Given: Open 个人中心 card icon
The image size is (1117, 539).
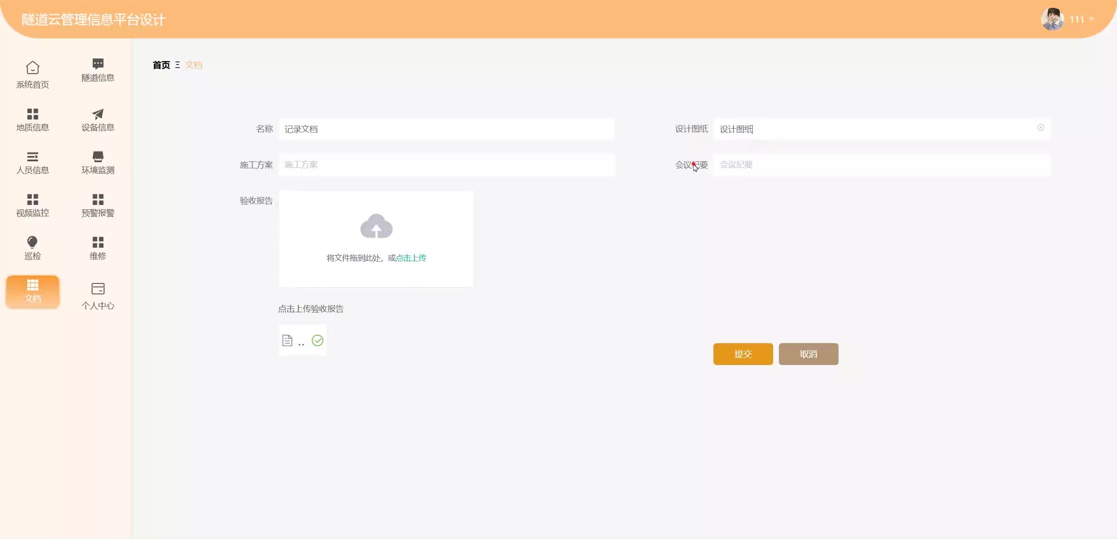Looking at the screenshot, I should click(x=98, y=289).
